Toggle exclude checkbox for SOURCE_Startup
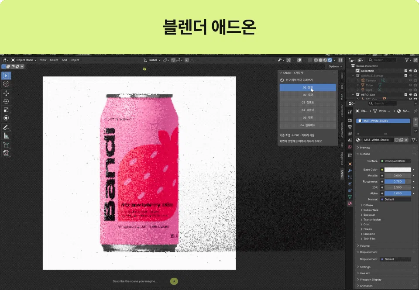The image size is (419, 290). point(405,76)
